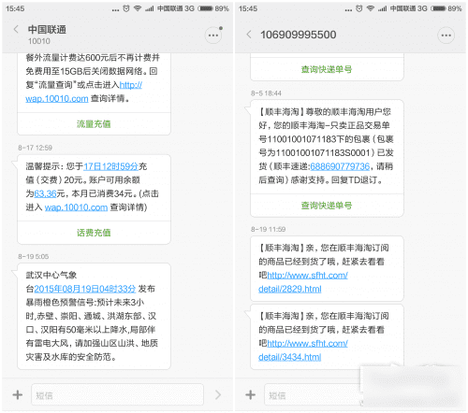Open more options in 中国联通 conversation
Viewport: 468px width, 413px height.
click(213, 36)
